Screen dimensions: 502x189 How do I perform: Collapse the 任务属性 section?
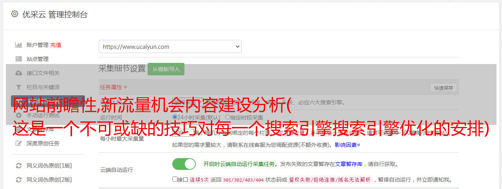(x=114, y=87)
